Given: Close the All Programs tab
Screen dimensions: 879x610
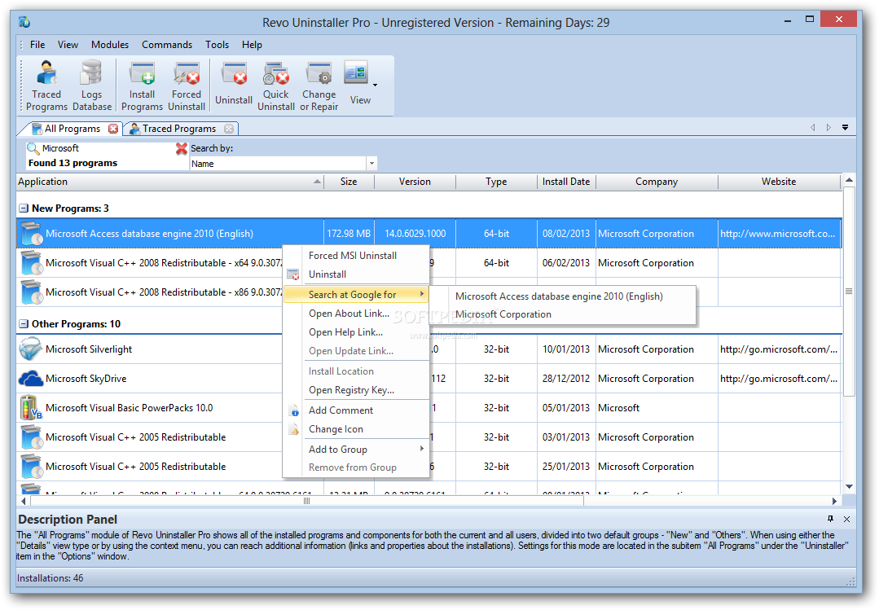Looking at the screenshot, I should point(113,129).
